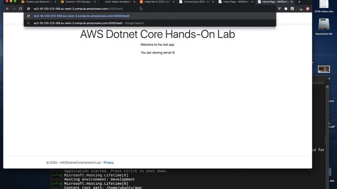The width and height of the screenshot is (337, 189).
Task: Click the terminal line 'Application started. Press Ctrl+C'
Action: (x=116, y=171)
